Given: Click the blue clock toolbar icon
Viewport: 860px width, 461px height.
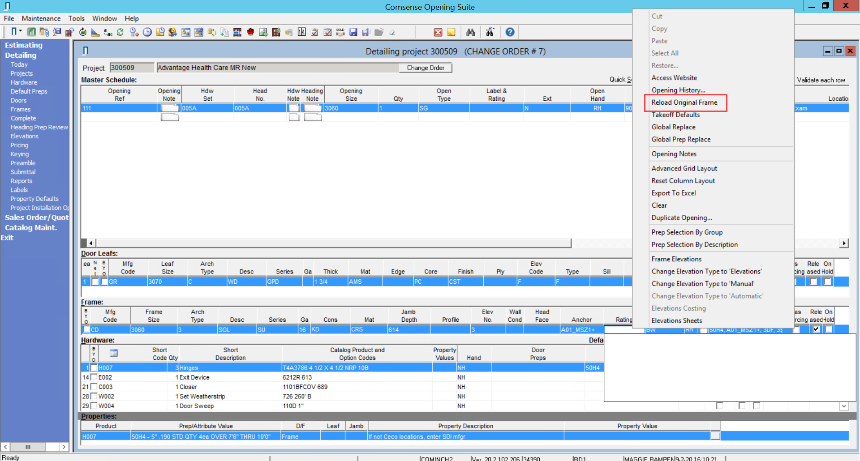Looking at the screenshot, I should pos(147,32).
